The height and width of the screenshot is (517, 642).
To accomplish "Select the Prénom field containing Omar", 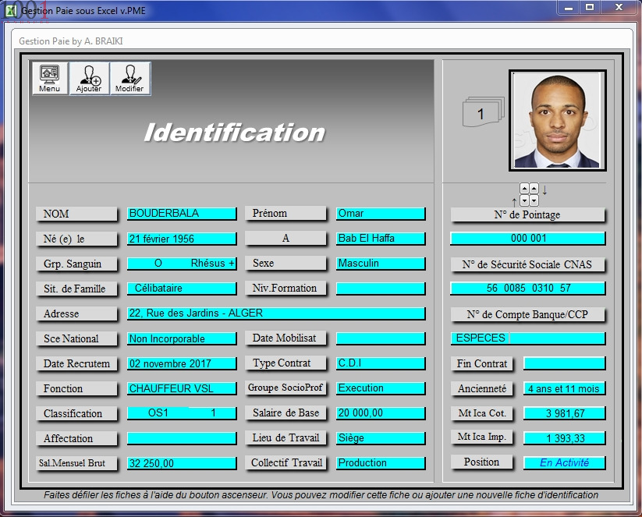I will 381,213.
